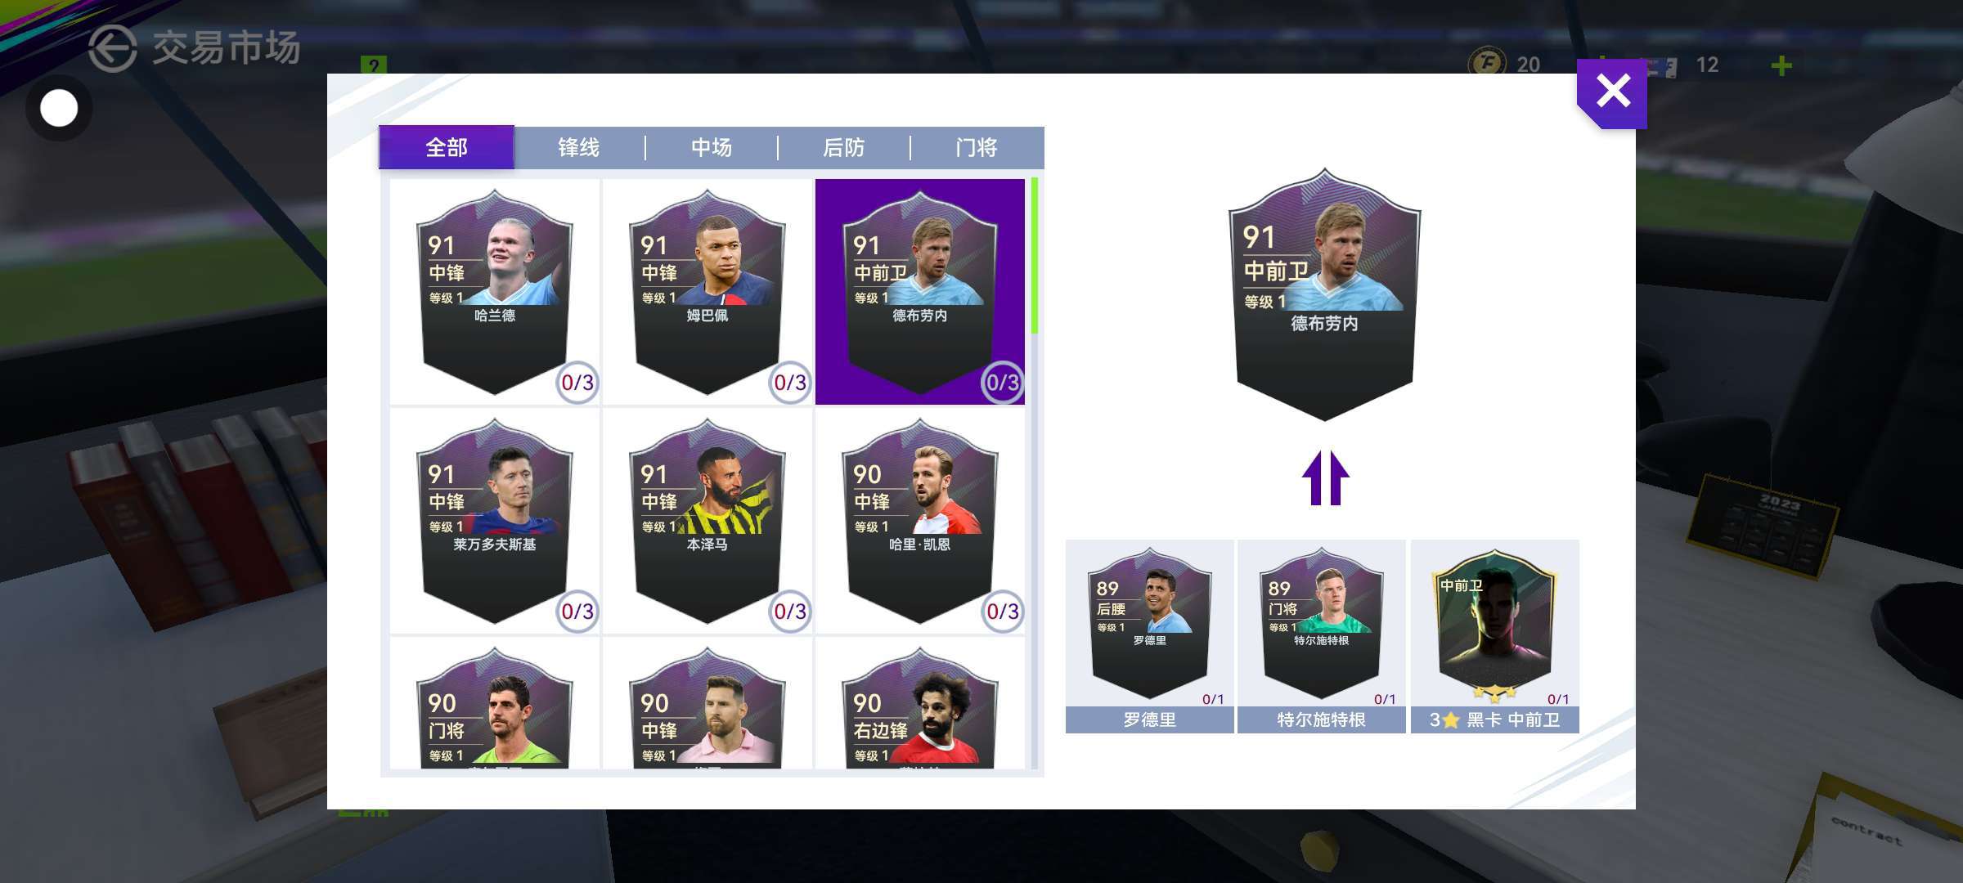Click 哈兰德 card's 0/3 counter badge

577,382
